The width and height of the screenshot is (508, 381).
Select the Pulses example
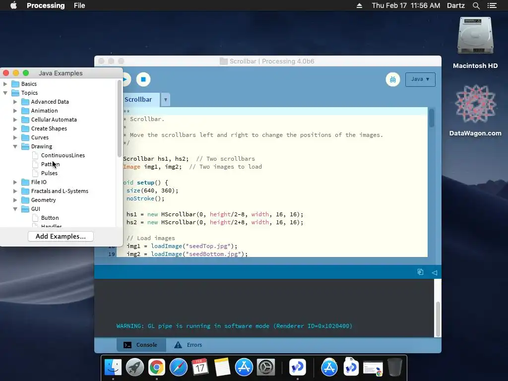(x=49, y=173)
